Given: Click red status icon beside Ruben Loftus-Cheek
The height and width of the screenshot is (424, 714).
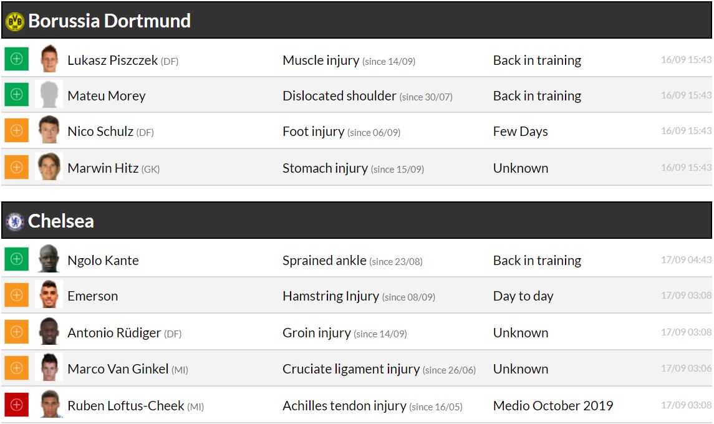Looking at the screenshot, I should [17, 405].
